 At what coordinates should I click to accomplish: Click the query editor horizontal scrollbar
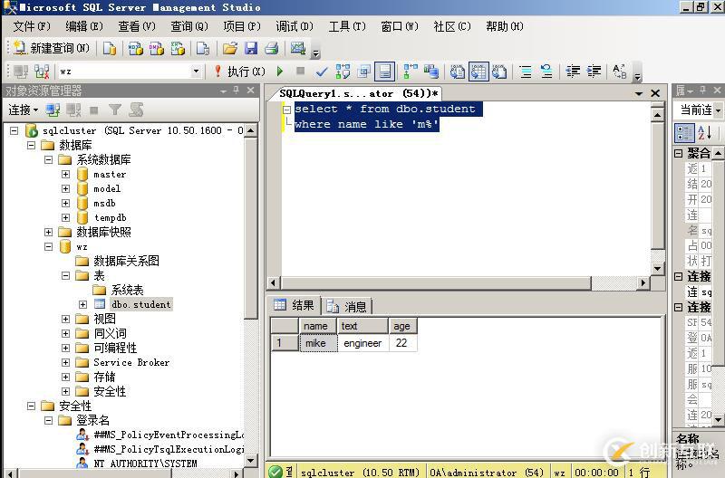click(x=436, y=282)
